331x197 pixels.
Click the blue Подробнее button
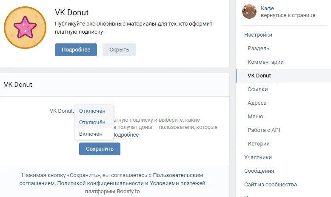coord(76,50)
